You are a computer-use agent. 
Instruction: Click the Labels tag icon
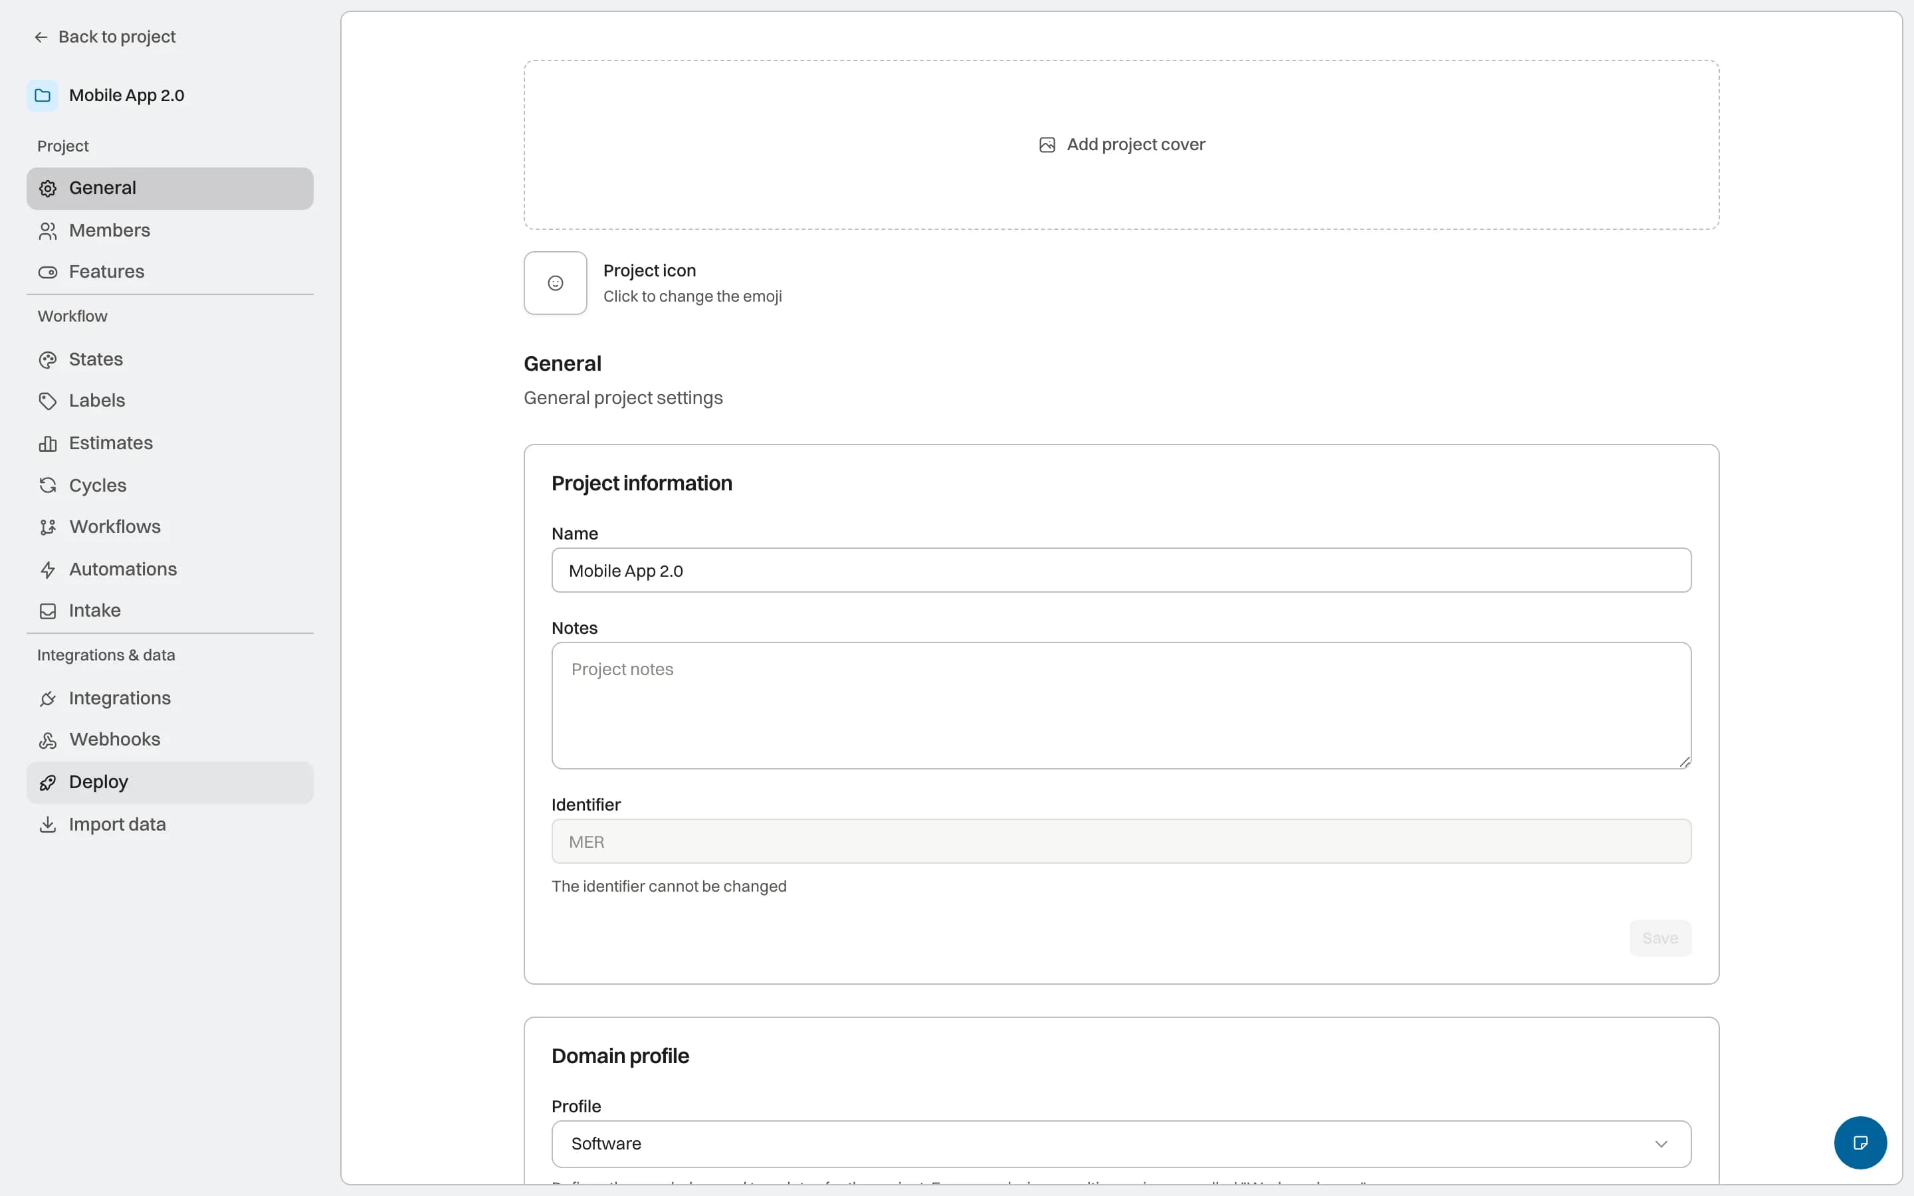click(x=49, y=401)
